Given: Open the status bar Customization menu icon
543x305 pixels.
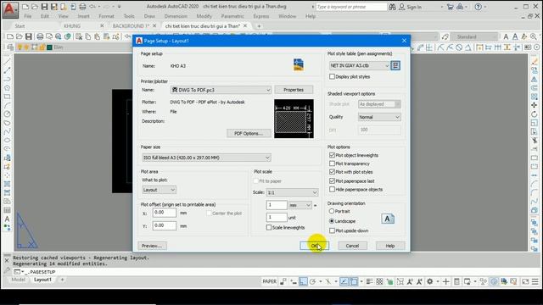Looking at the screenshot, I should [x=535, y=281].
